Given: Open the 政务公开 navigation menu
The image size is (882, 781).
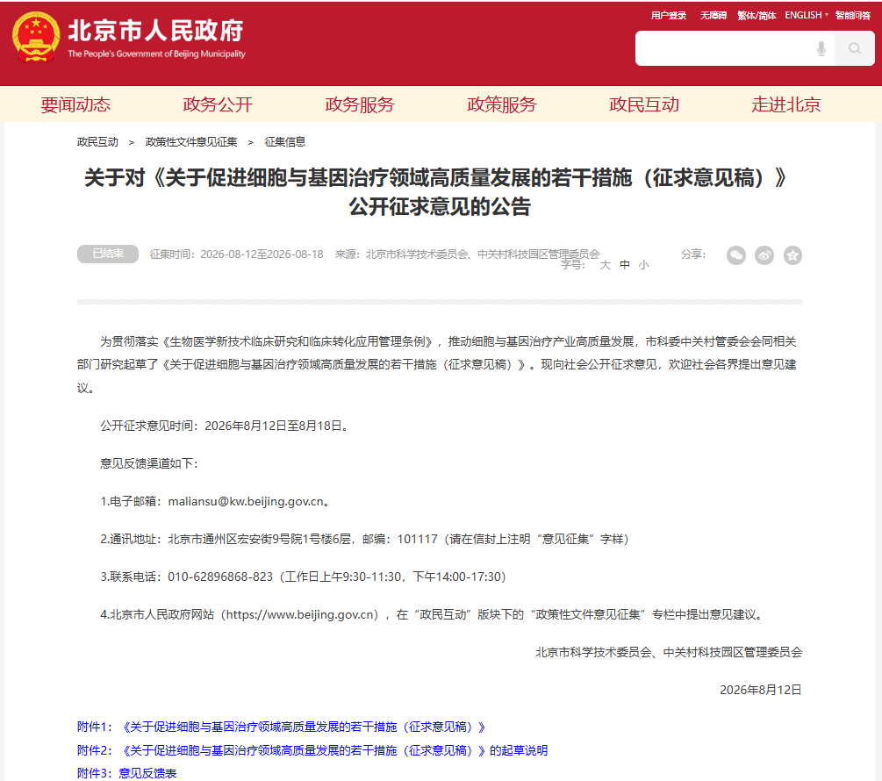Looking at the screenshot, I should click(x=218, y=104).
